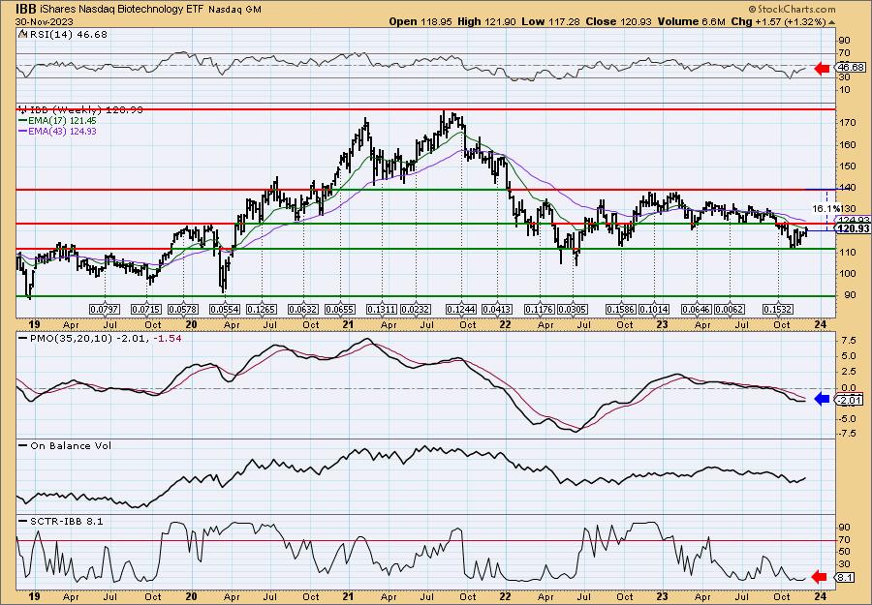The image size is (872, 605).
Task: Click the Nasdaq GM exchange label
Action: (235, 10)
